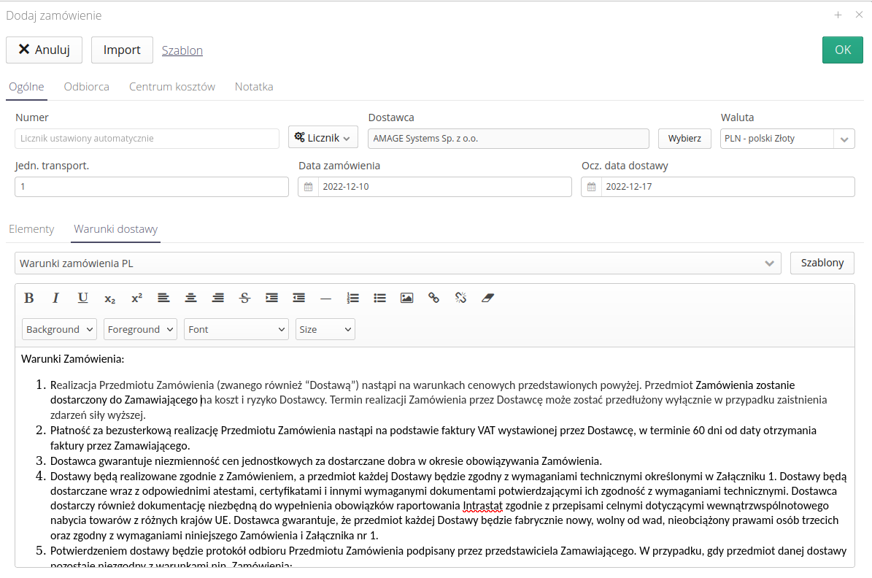Screen dimensions: 872x578
Task: Click the underline formatting icon
Action: (82, 298)
